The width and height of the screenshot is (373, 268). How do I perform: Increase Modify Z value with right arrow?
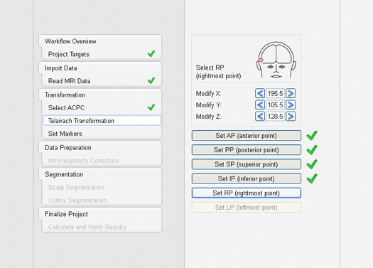(291, 117)
